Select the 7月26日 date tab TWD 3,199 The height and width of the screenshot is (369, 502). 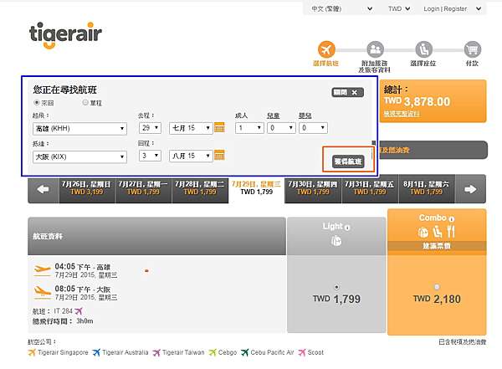coord(87,189)
